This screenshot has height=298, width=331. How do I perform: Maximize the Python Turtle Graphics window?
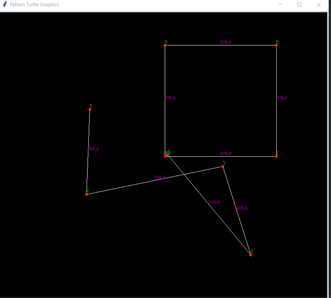click(x=299, y=5)
